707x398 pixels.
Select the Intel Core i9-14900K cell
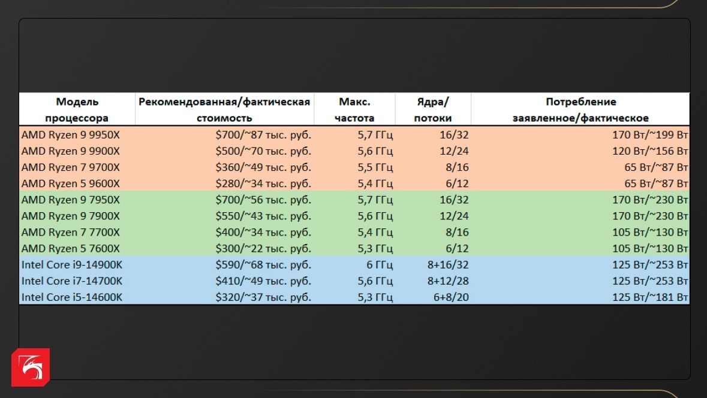click(x=72, y=264)
